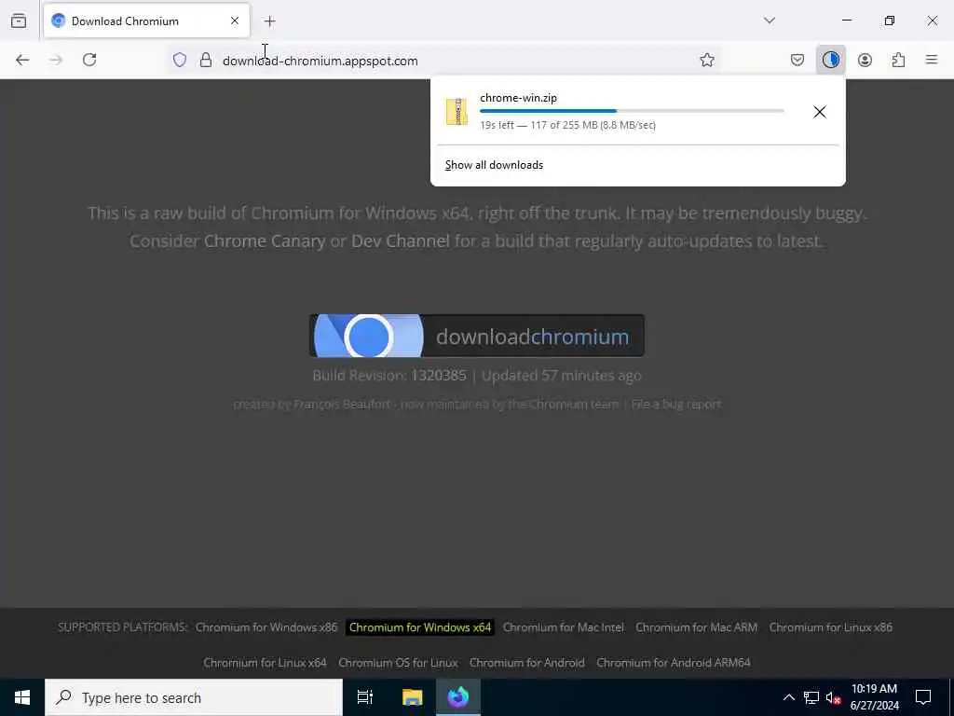Click the chrome-win.zip archive icon
The height and width of the screenshot is (716, 954).
[x=457, y=112]
